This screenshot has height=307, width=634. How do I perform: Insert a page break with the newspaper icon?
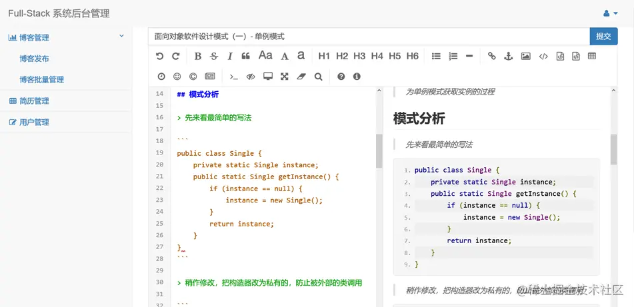210,77
